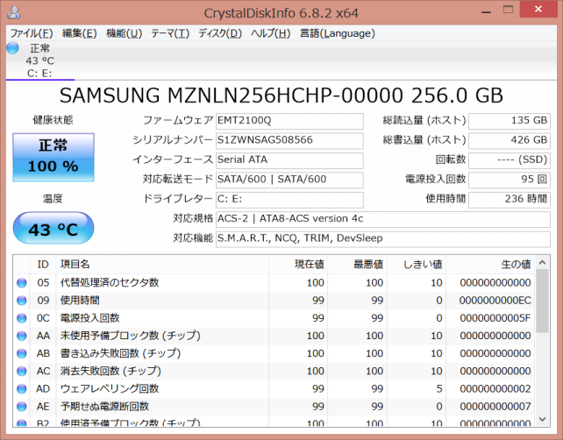The image size is (563, 440).
Task: Minimize the CrystalDiskInfo window
Action: click(486, 11)
